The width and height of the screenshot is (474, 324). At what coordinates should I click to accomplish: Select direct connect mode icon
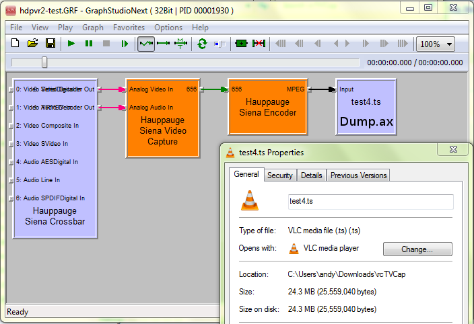(164, 44)
